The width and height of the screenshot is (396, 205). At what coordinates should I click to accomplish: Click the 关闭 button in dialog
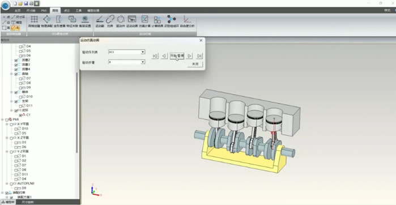pos(195,64)
